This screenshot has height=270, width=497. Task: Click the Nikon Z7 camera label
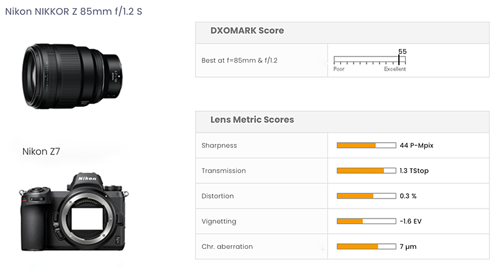pyautogui.click(x=40, y=151)
